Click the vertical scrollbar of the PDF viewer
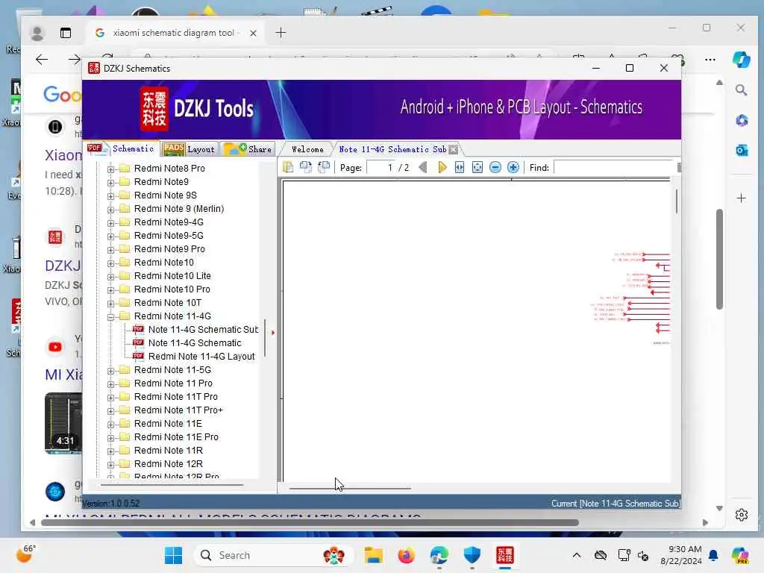764x573 pixels. pyautogui.click(x=676, y=201)
